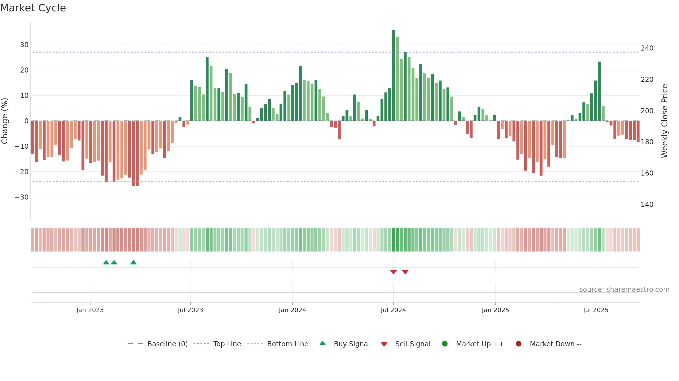Viewport: 679px width, 381px height.
Task: Click the tallest green bar at Jul 2024
Action: [394, 75]
